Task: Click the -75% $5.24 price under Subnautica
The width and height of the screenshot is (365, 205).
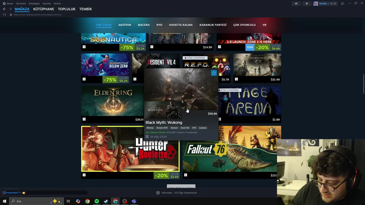Action: (133, 47)
